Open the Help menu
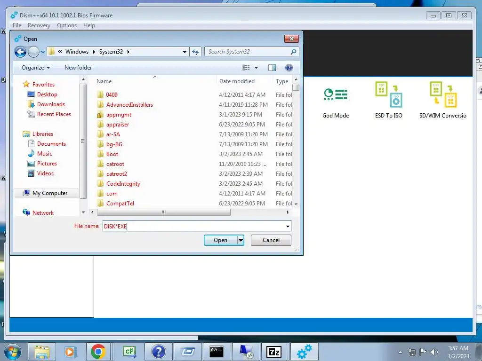The width and height of the screenshot is (482, 361). point(89,25)
